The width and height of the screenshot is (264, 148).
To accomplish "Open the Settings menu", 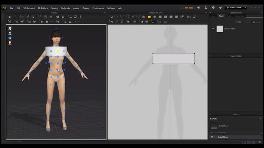I will point(111,8).
